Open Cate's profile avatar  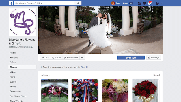click(113, 3)
